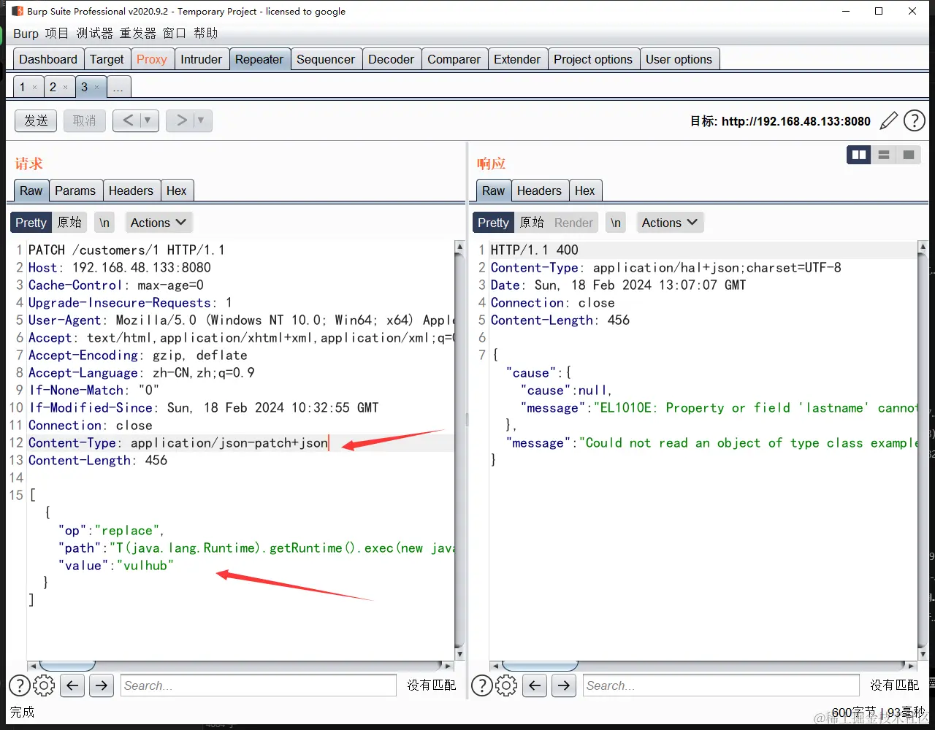Switch response view to 原始
This screenshot has width=935, height=730.
pyautogui.click(x=532, y=223)
